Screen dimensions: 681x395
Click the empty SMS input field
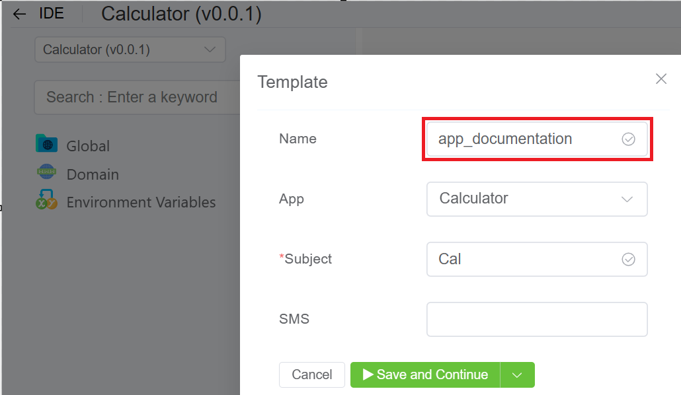(x=536, y=320)
